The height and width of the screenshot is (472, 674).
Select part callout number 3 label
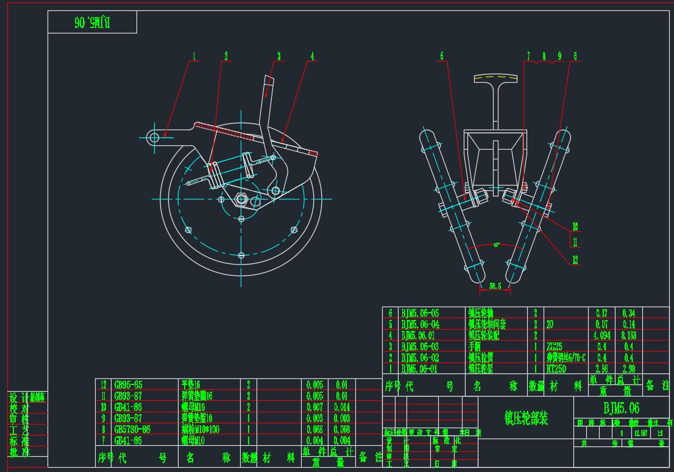click(279, 57)
